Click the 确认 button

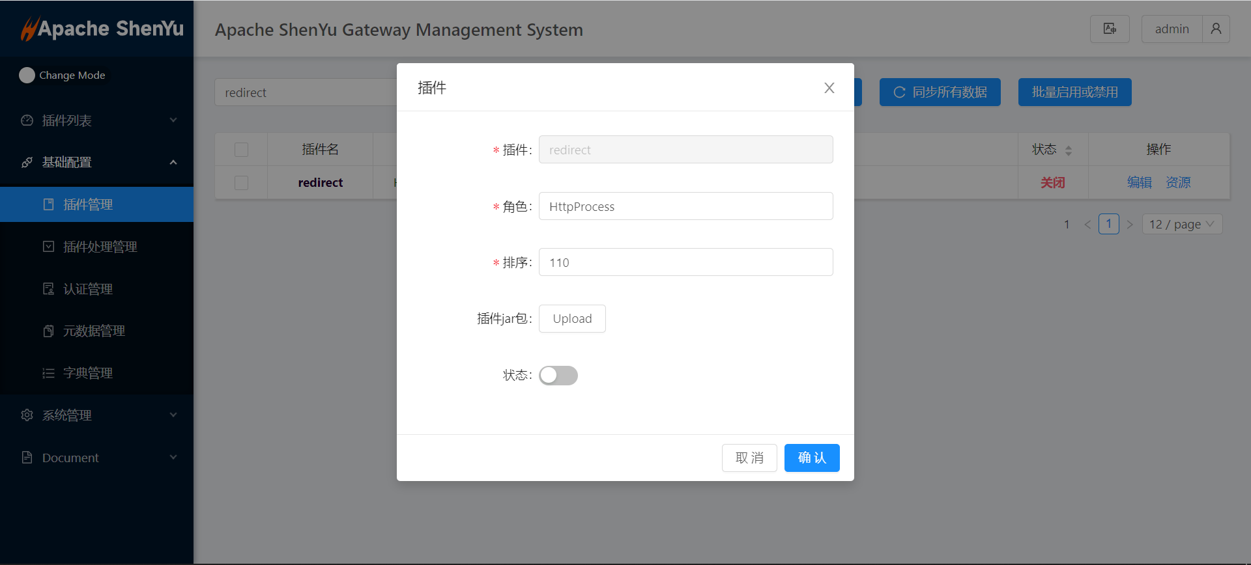pyautogui.click(x=811, y=458)
